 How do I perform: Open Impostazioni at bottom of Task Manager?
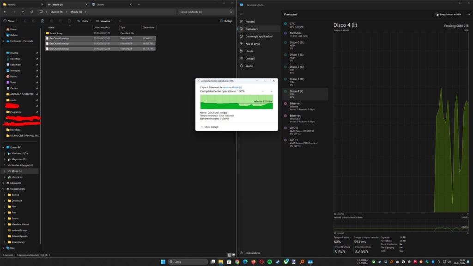252,253
